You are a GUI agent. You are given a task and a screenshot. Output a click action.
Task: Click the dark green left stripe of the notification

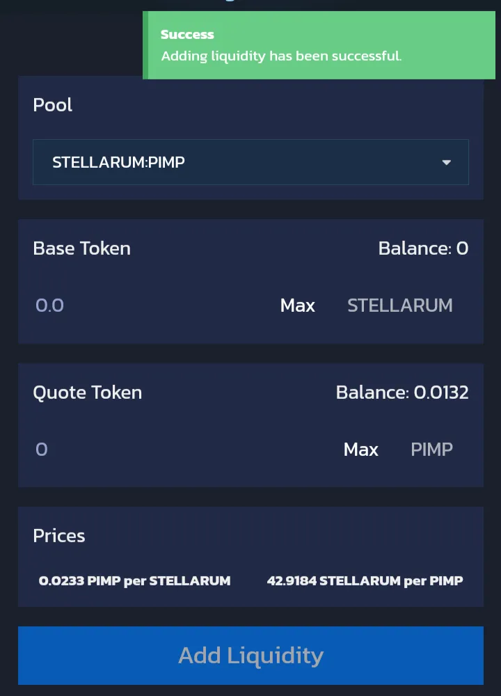click(x=145, y=45)
